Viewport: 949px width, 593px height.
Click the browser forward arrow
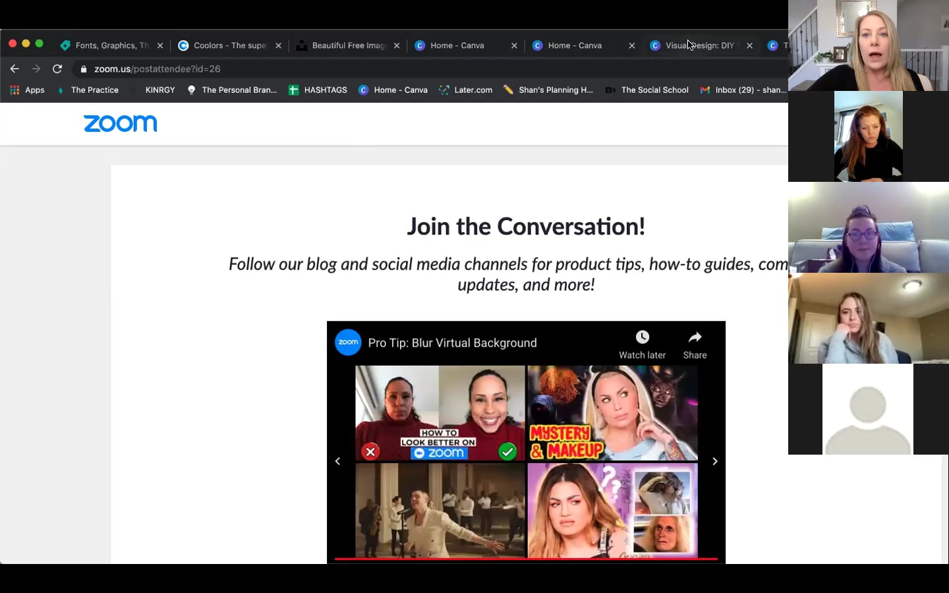click(x=36, y=69)
